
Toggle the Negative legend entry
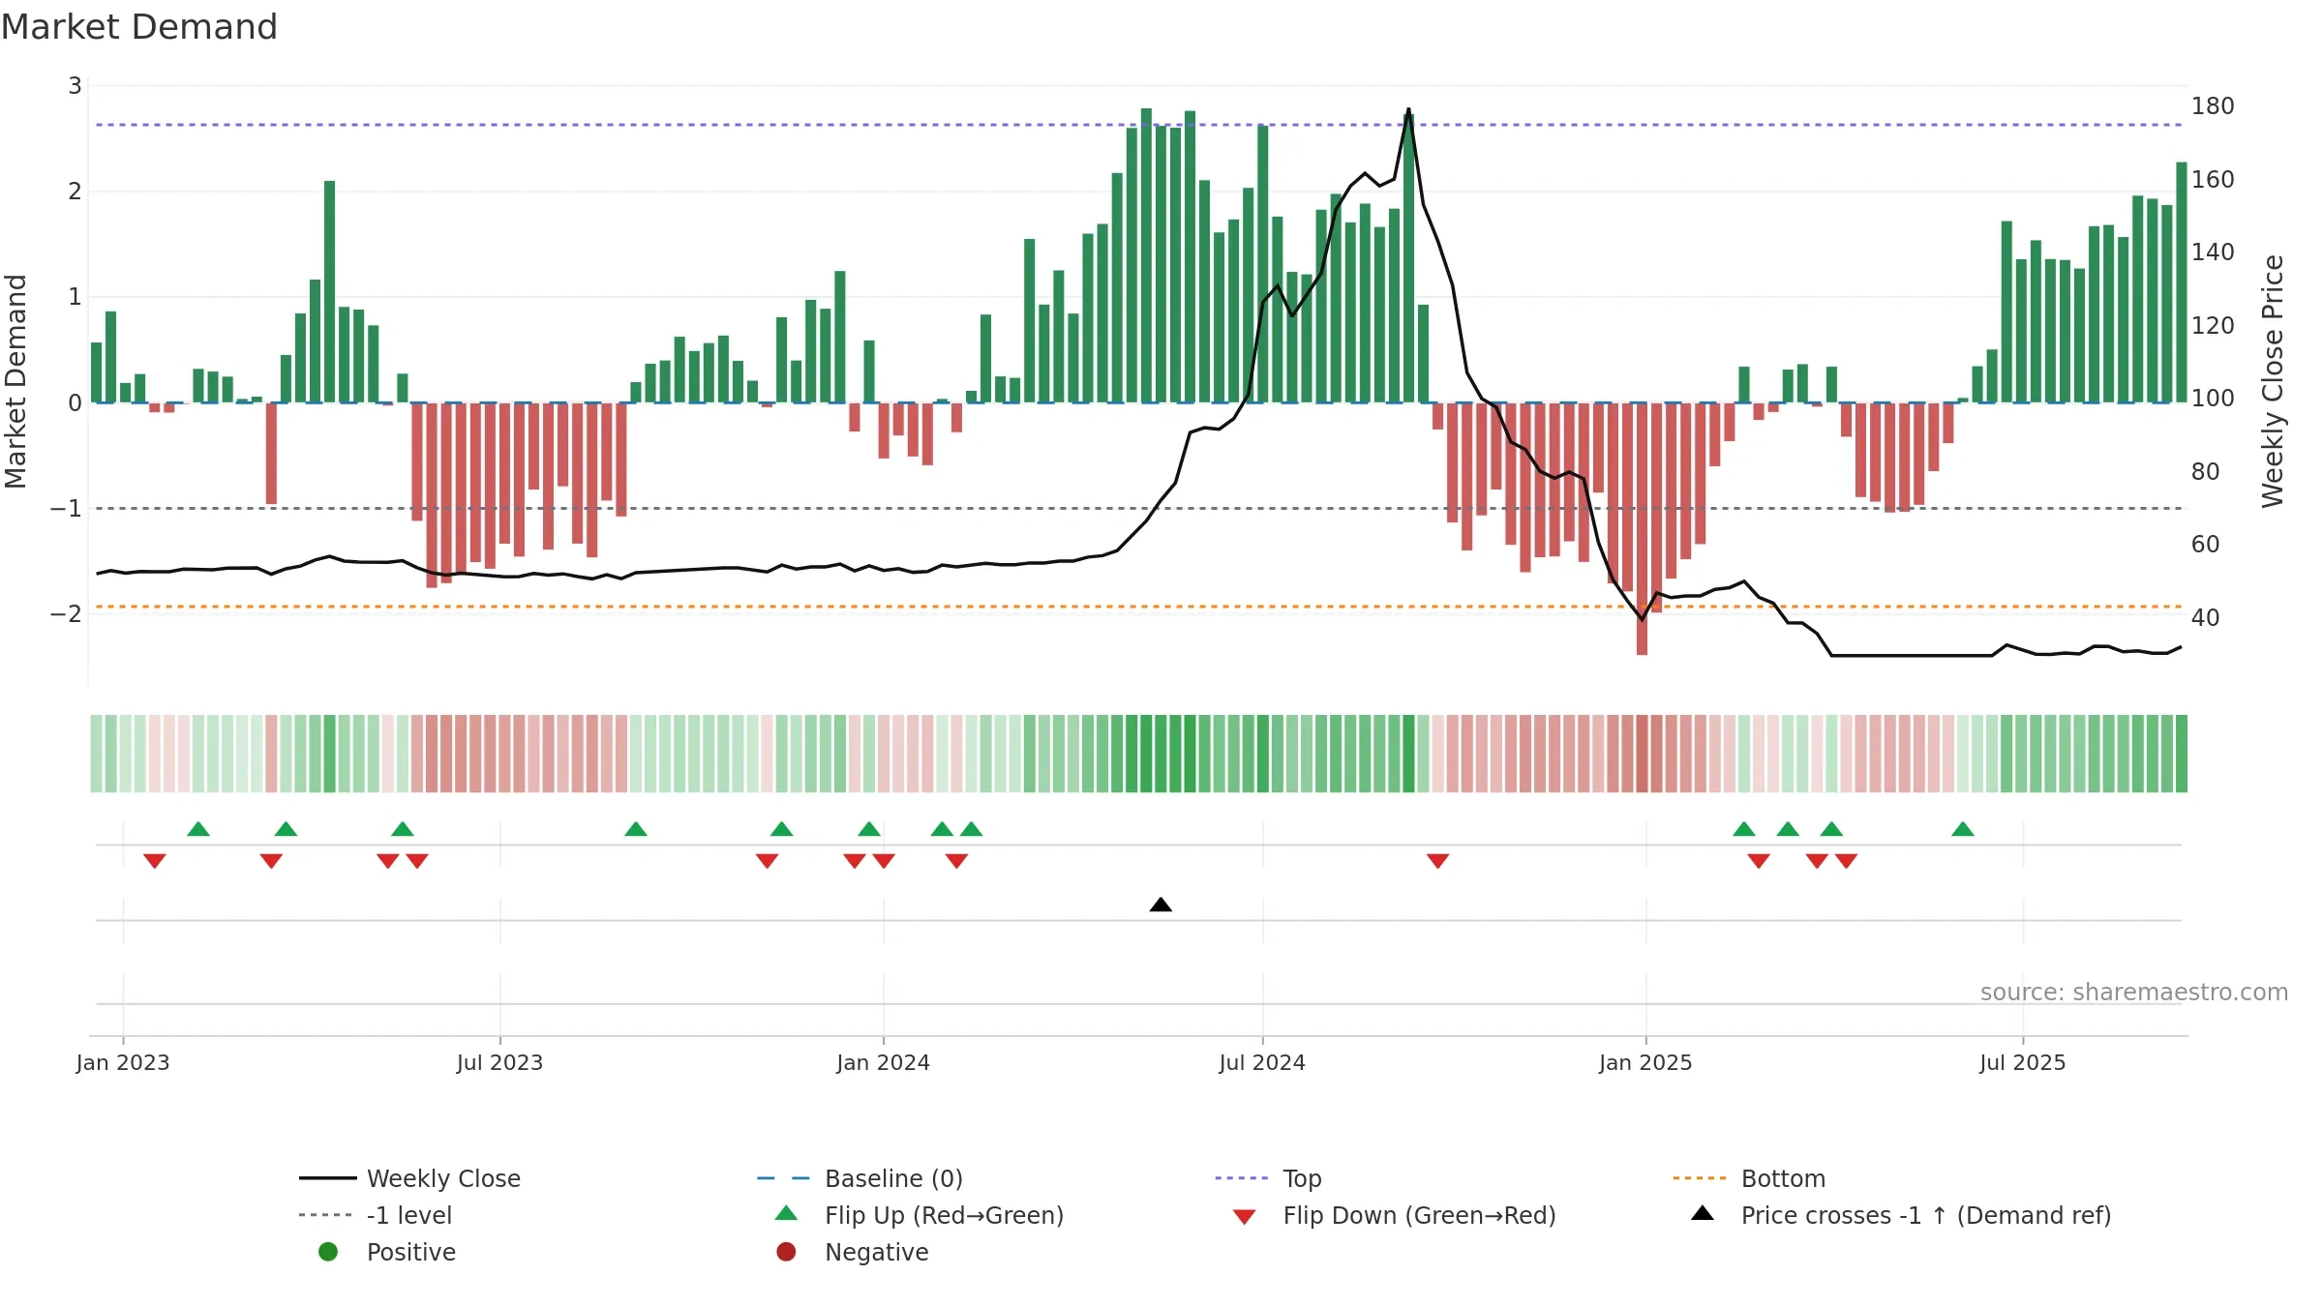852,1252
